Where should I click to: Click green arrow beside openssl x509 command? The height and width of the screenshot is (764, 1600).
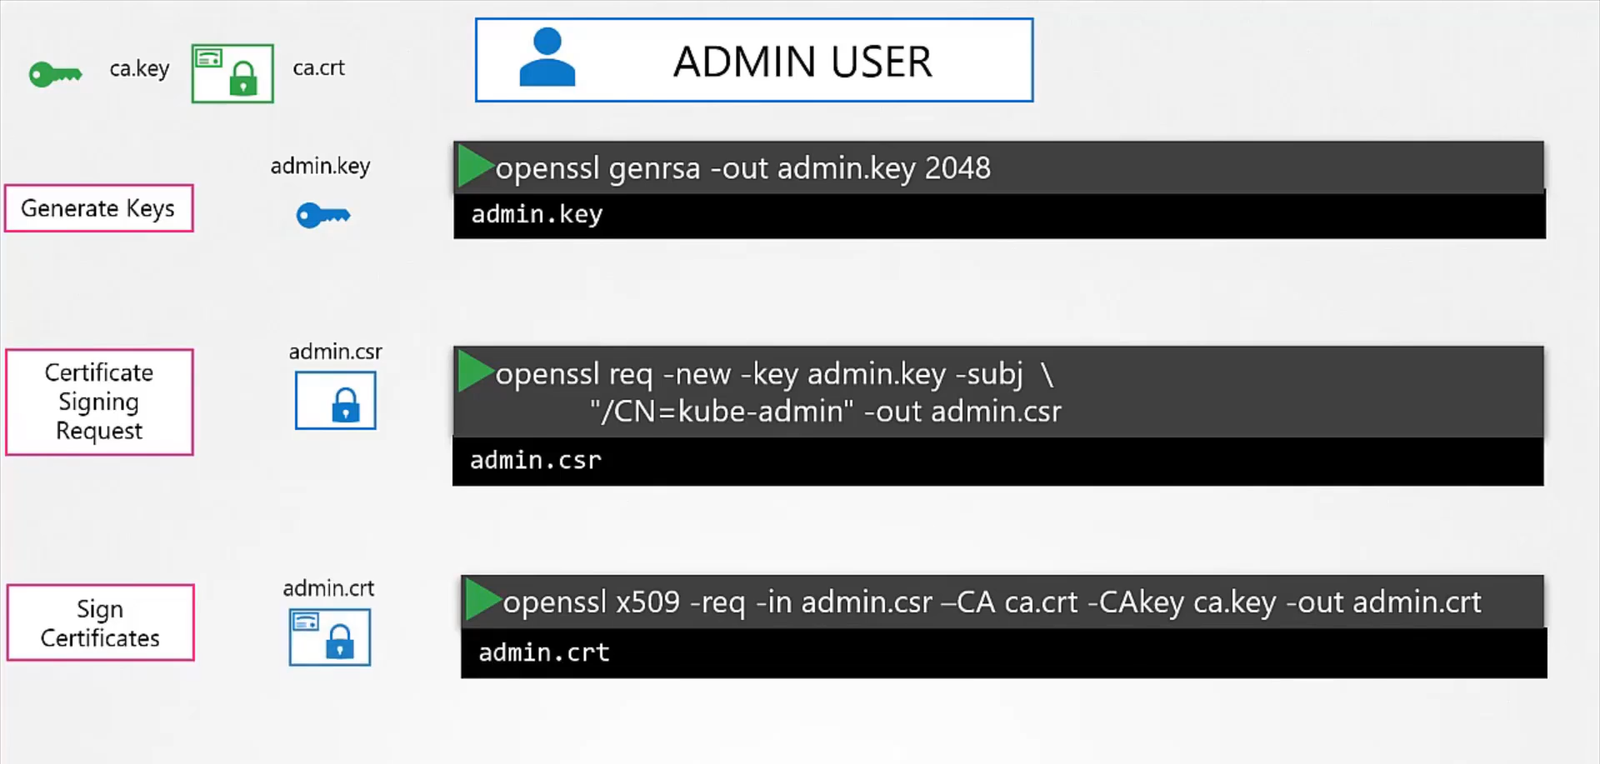[482, 599]
